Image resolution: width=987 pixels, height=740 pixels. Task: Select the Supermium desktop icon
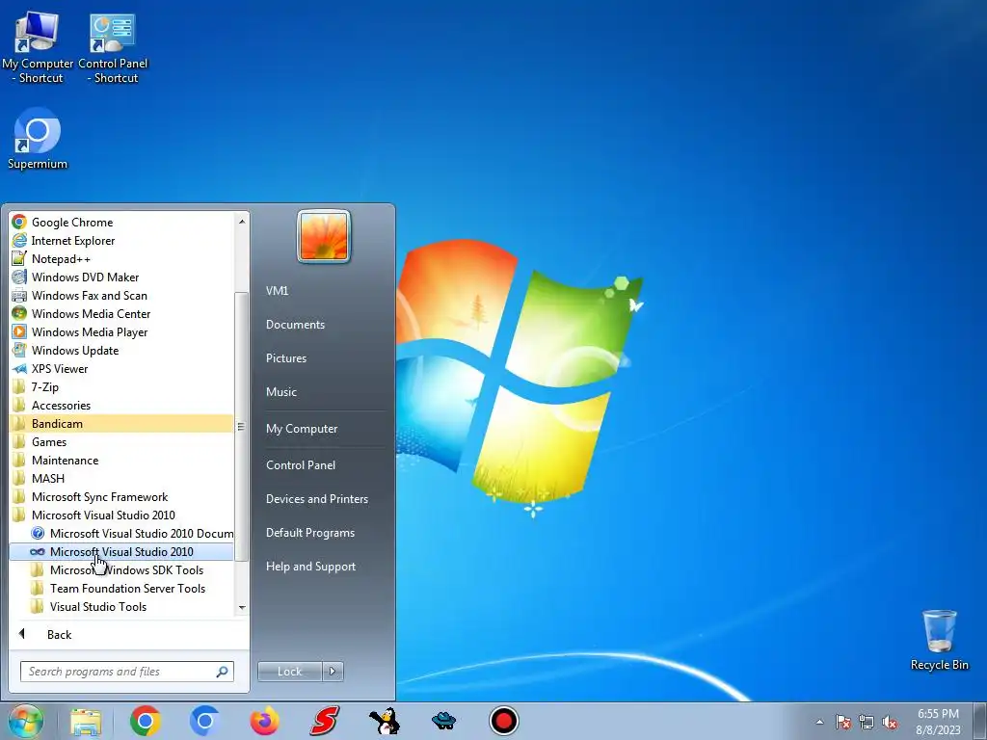[x=38, y=139]
